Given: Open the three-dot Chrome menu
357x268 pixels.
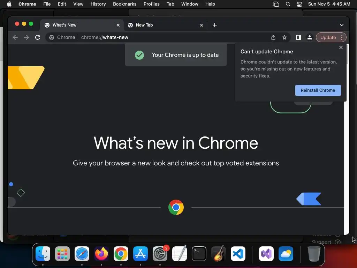Looking at the screenshot, I should tap(342, 37).
